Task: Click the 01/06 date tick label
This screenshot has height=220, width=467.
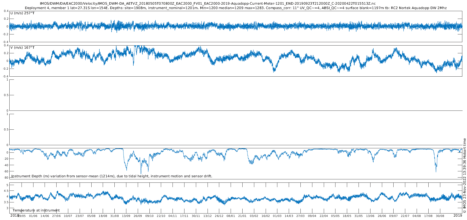Action: 33,216
